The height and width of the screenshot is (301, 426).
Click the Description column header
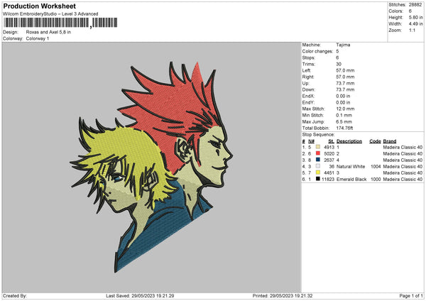point(349,141)
